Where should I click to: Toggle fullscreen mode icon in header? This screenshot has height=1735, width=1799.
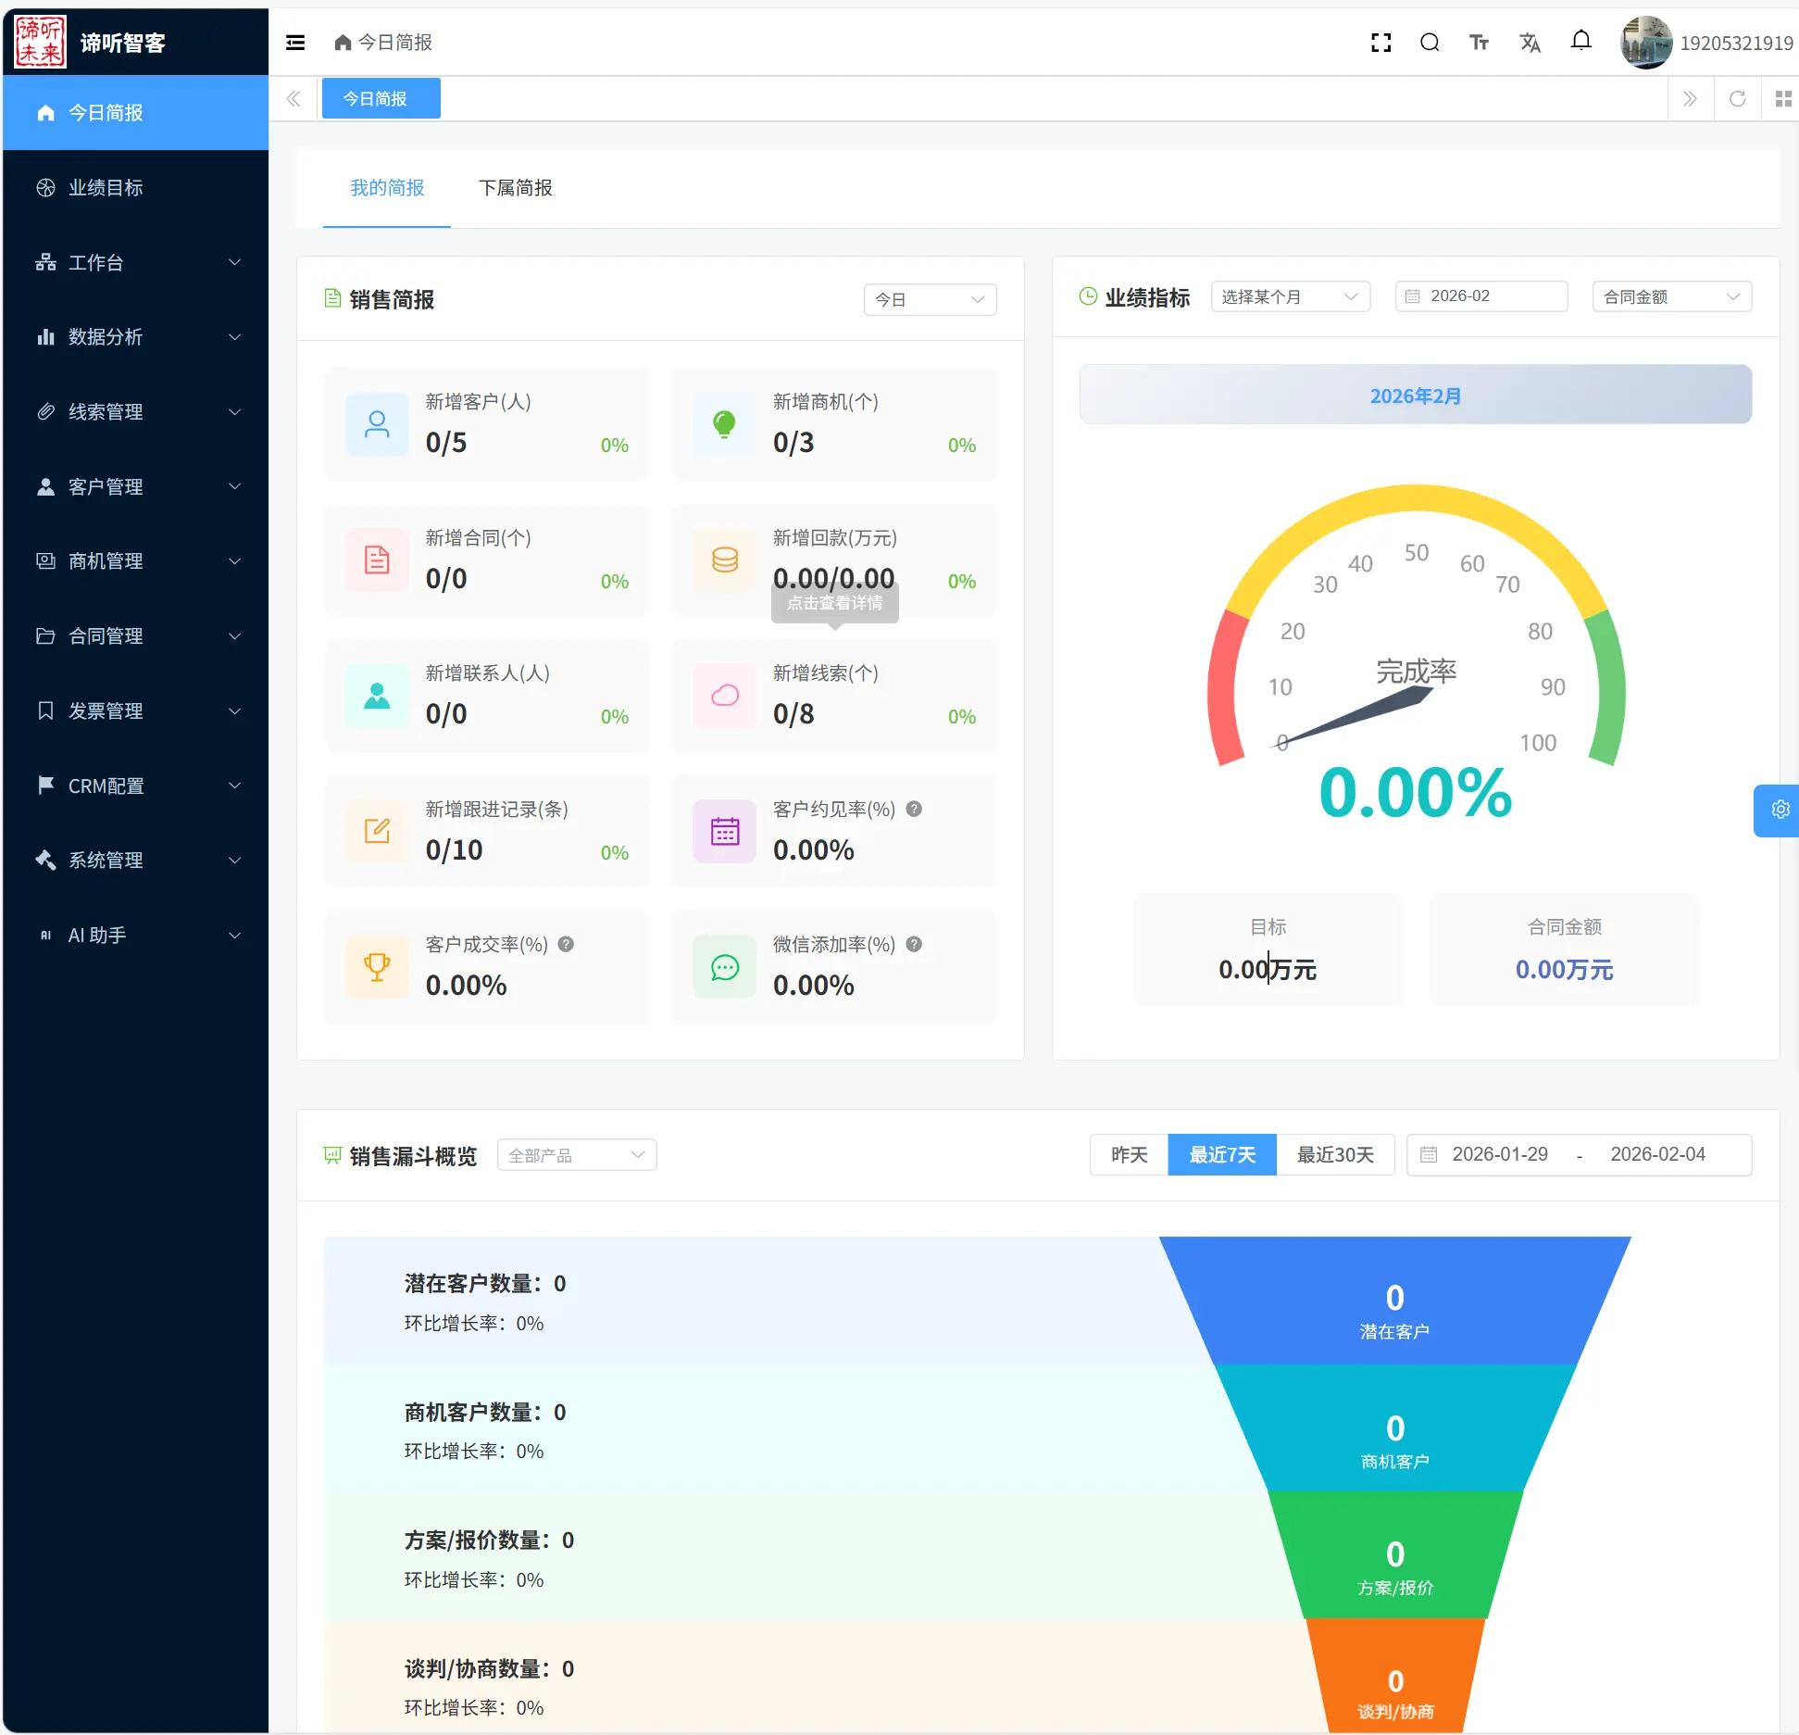tap(1380, 43)
